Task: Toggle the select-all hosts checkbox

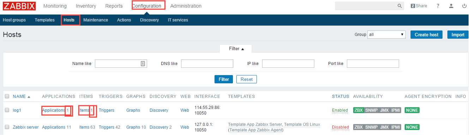Action: point(7,96)
